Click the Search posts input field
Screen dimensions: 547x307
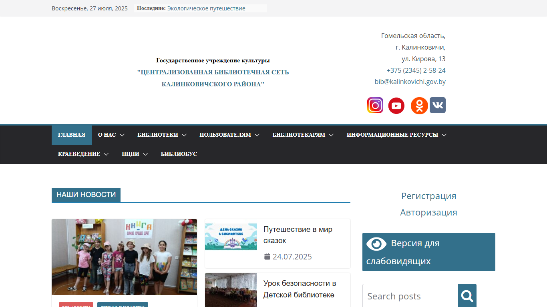point(410,296)
